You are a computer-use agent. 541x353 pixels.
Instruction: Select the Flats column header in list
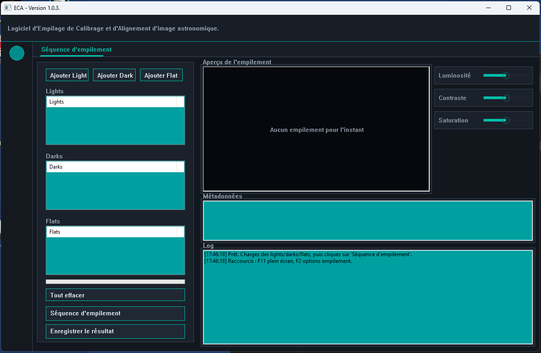[x=111, y=232]
